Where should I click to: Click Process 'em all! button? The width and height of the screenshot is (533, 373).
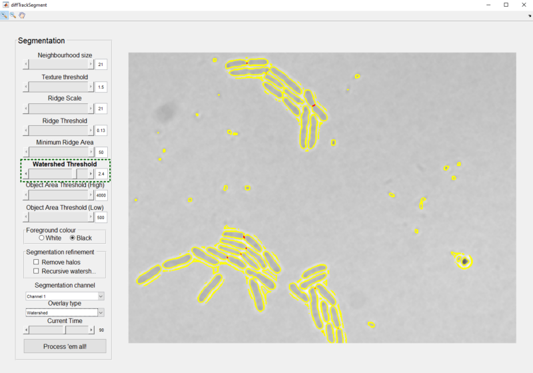(x=65, y=346)
